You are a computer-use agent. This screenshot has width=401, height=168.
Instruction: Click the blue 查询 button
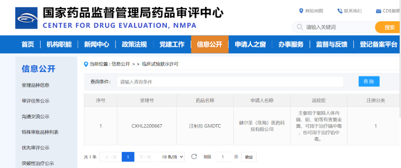pos(369,82)
